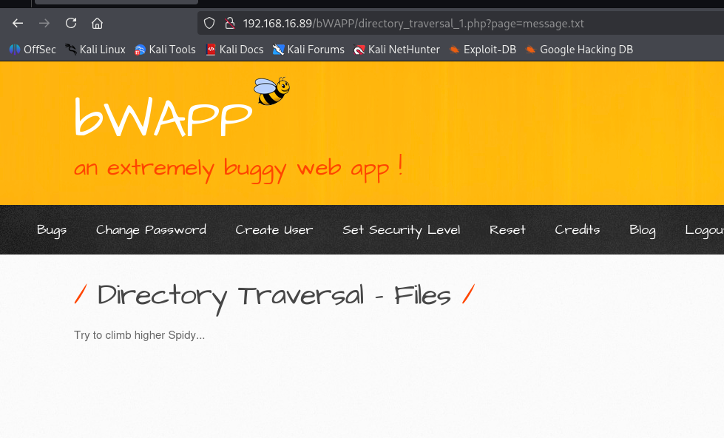Open the Change Password page
The image size is (724, 438).
tap(151, 230)
